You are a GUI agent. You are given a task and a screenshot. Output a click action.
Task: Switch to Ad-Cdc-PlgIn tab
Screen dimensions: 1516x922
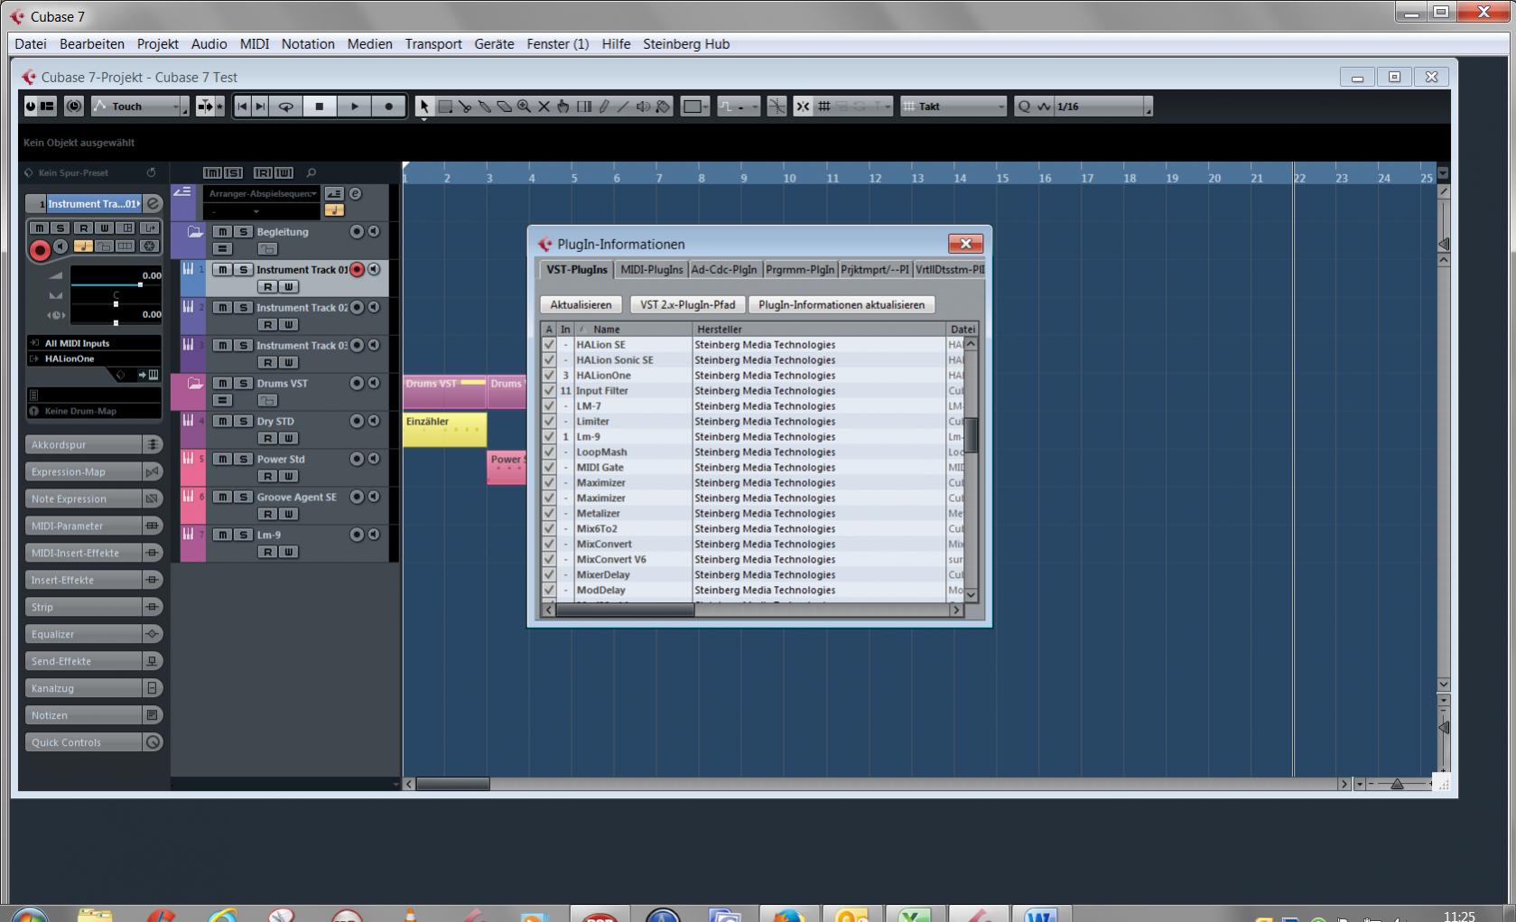point(724,270)
